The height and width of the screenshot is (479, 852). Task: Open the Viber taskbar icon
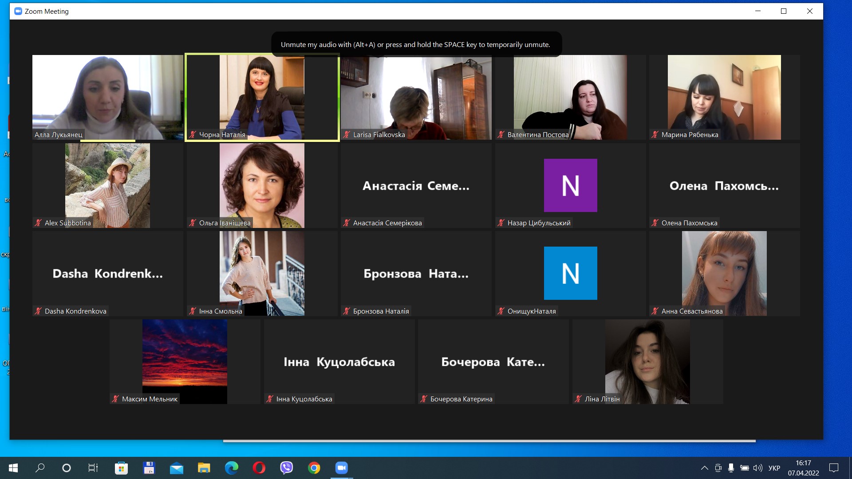click(x=287, y=468)
